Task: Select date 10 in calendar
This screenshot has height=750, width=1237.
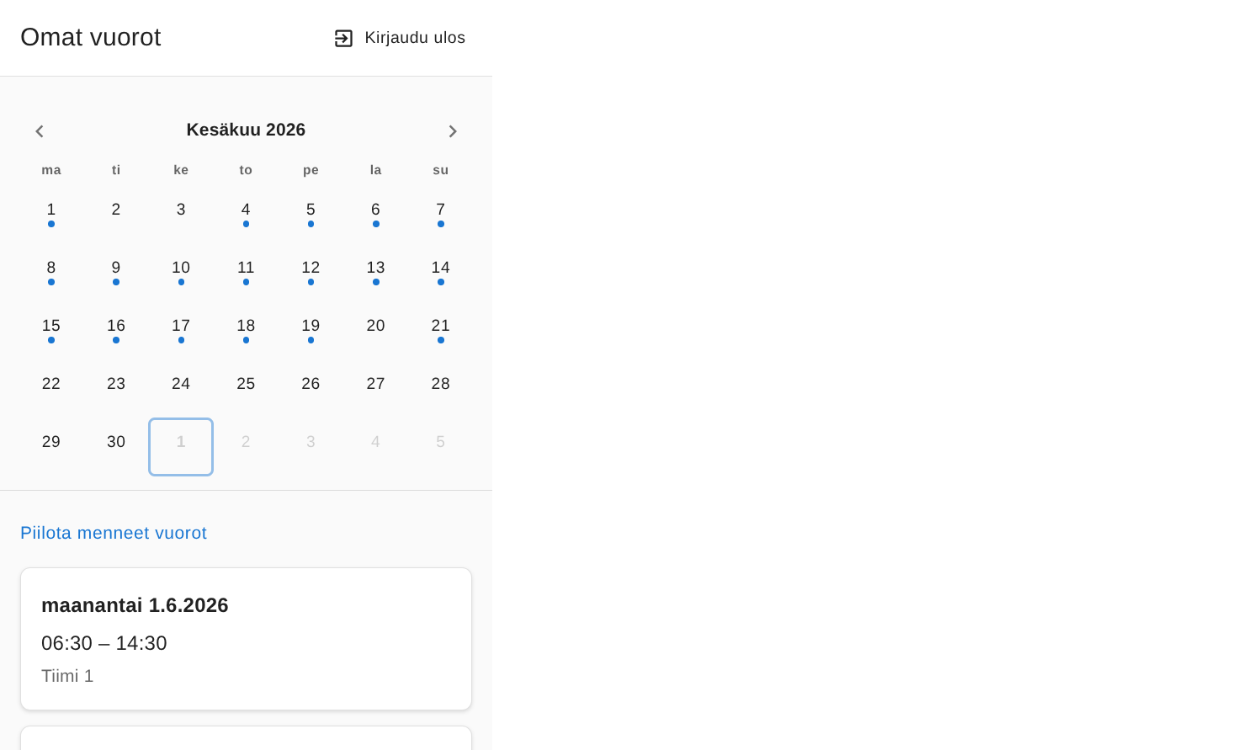Action: point(181,273)
